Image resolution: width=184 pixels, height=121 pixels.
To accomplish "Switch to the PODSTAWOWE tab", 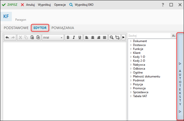I will (16, 28).
